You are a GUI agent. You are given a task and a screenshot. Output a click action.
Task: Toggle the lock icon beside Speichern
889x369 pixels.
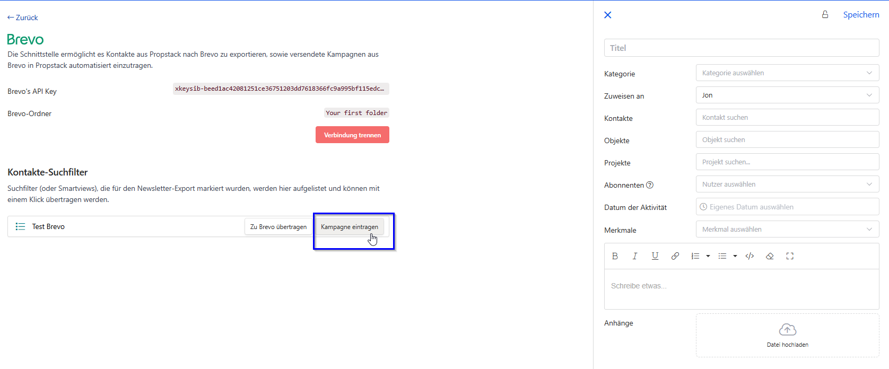click(825, 15)
